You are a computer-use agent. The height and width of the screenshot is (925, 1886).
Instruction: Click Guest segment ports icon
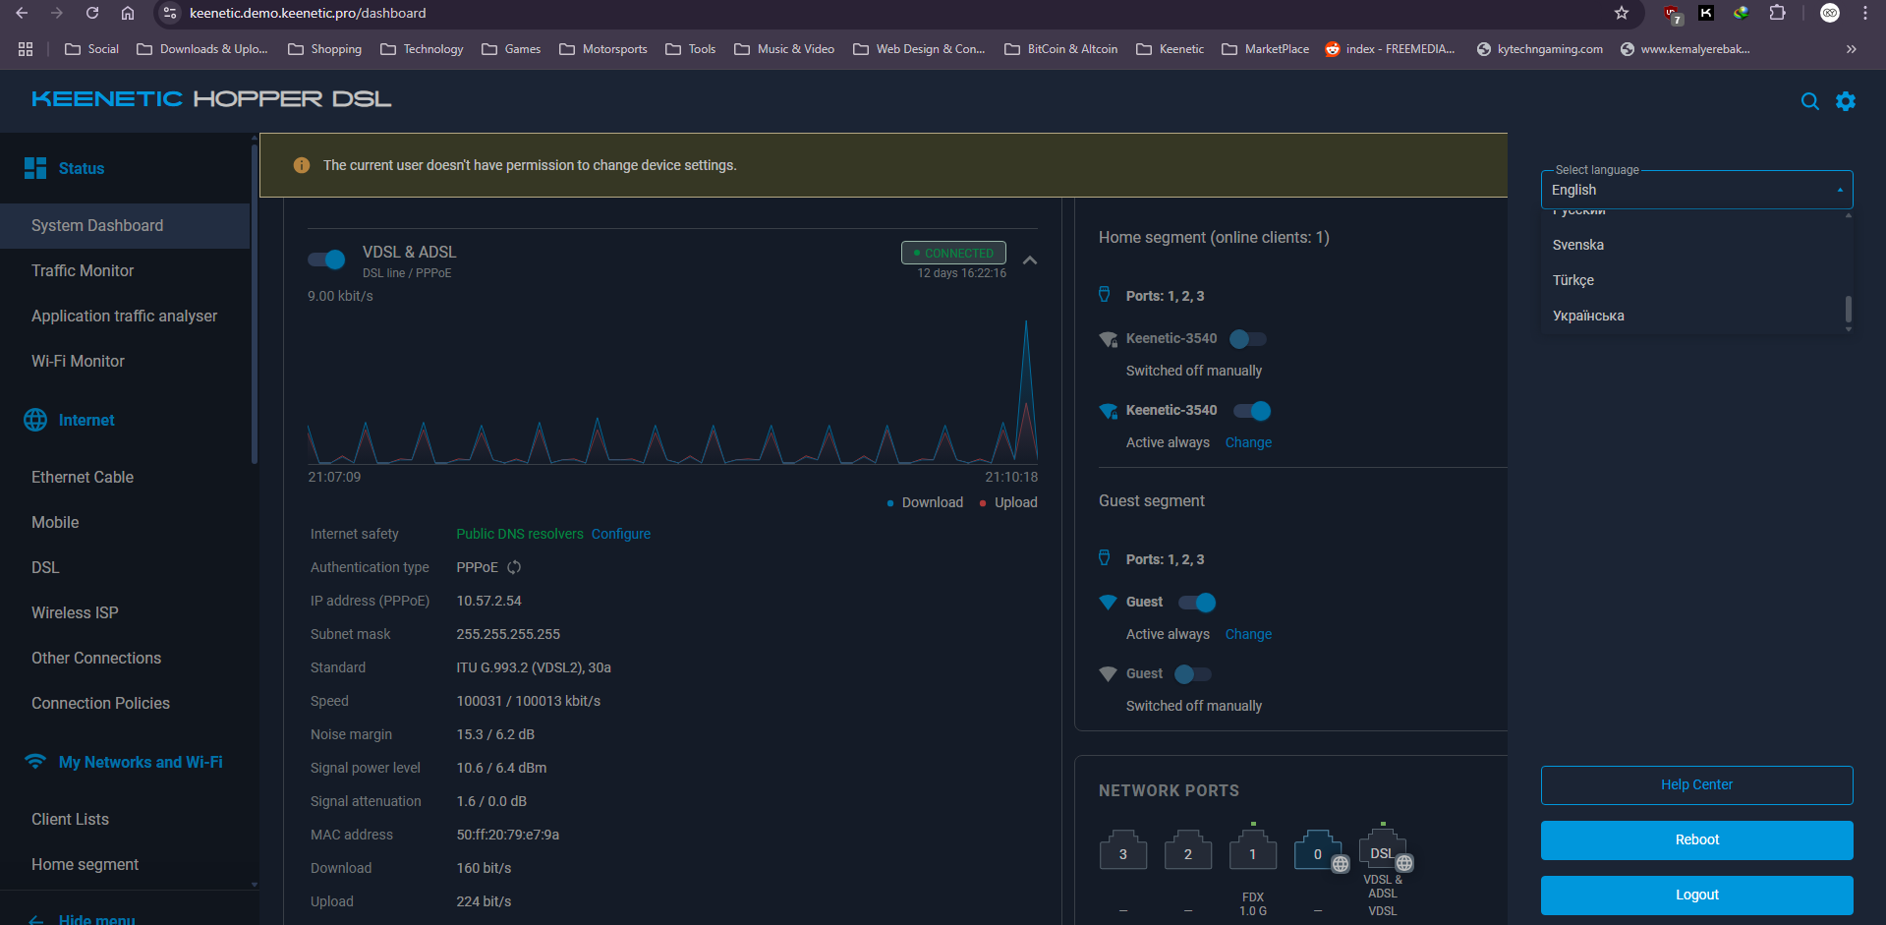point(1105,558)
